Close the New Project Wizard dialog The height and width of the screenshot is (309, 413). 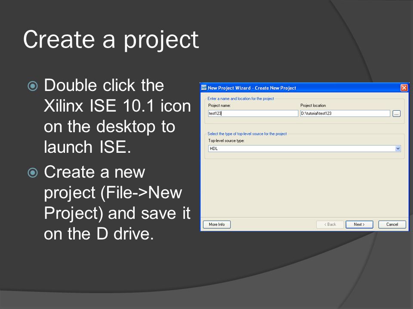[404, 88]
